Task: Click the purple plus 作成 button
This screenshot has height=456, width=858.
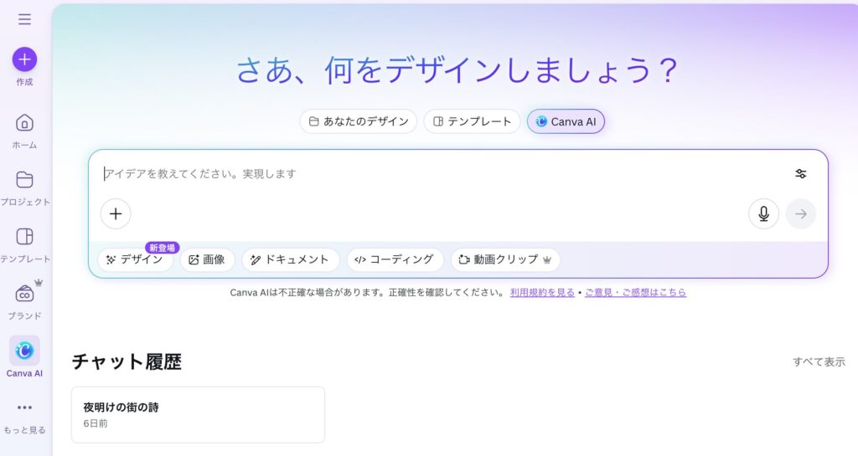Action: click(24, 59)
